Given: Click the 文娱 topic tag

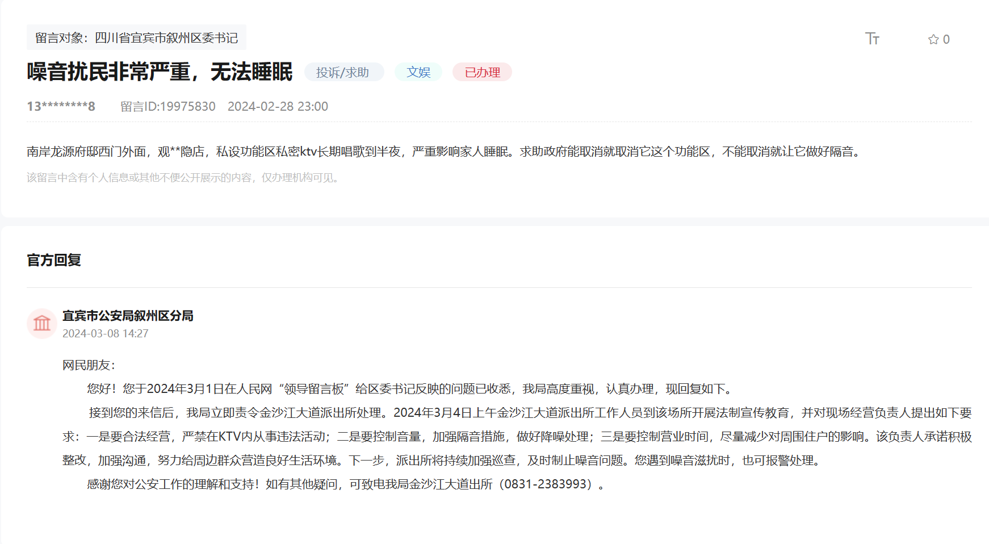Looking at the screenshot, I should [418, 72].
